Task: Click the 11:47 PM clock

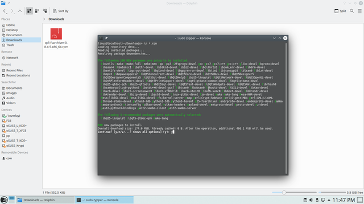Action: pos(344,200)
